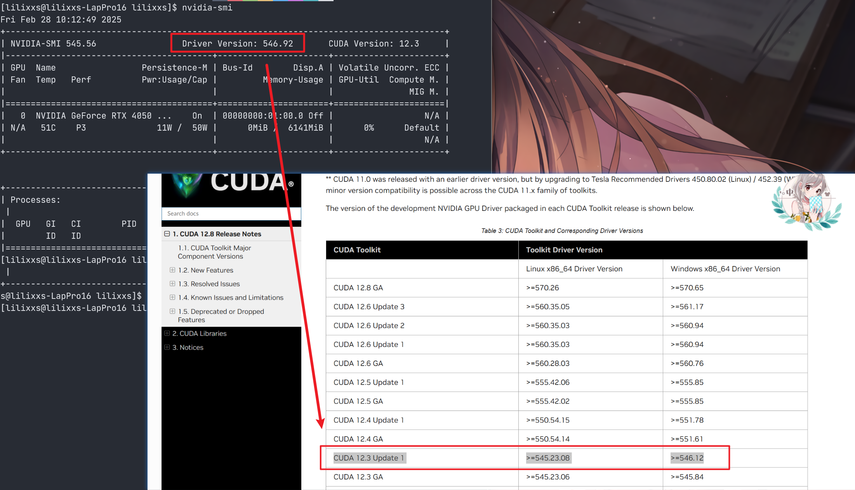
Task: Expand the 1.4 Known Issues plus icon
Action: [x=172, y=297]
